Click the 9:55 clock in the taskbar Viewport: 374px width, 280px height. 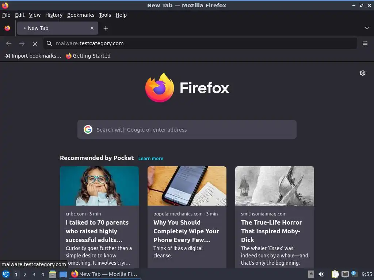367,274
